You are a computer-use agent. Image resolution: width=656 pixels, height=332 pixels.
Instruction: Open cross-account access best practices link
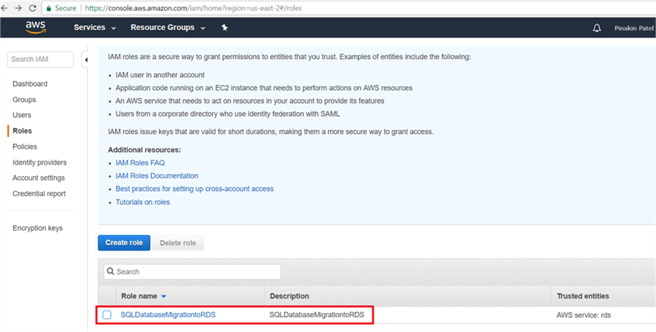(x=195, y=189)
